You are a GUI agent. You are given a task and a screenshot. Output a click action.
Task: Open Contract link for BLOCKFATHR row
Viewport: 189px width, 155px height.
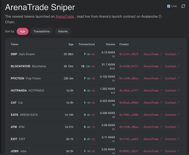[x=172, y=66]
